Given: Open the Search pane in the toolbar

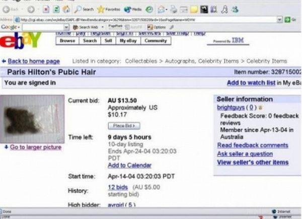Looking at the screenshot, I should tap(84, 9).
